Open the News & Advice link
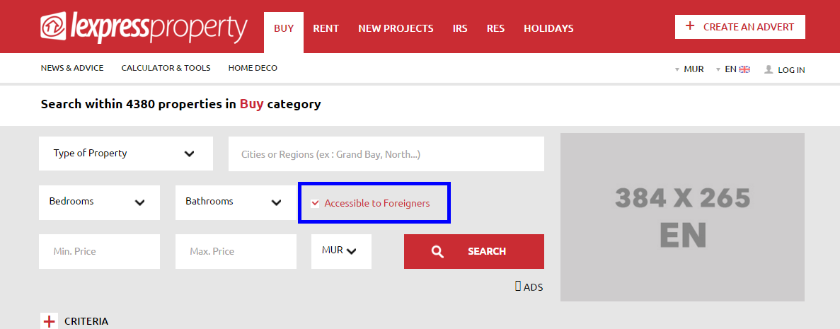The width and height of the screenshot is (840, 329). pyautogui.click(x=72, y=68)
